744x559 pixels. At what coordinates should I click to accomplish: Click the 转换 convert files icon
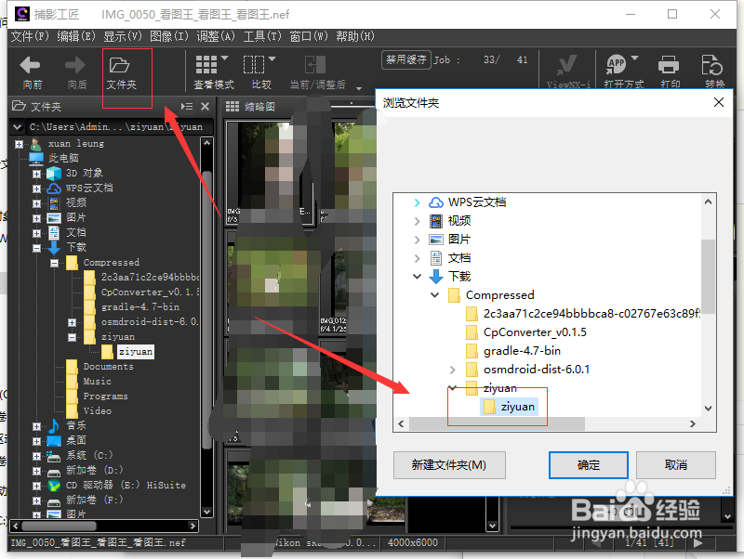point(712,64)
